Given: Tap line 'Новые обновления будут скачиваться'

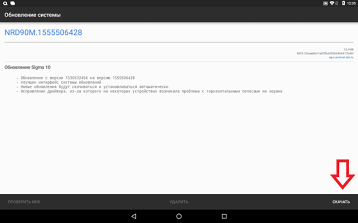Looking at the screenshot, I should (93, 87).
